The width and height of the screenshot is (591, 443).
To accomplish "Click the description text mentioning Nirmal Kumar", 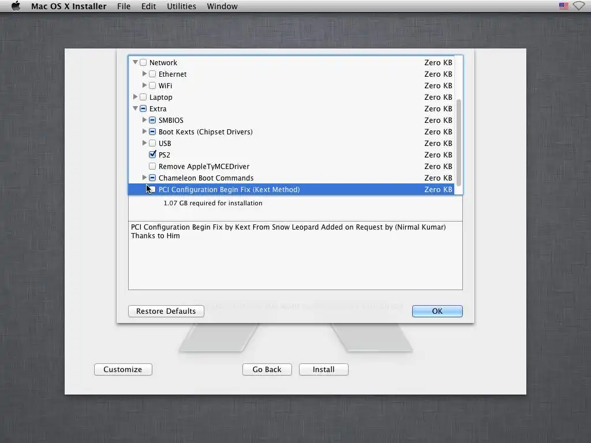I will click(289, 231).
